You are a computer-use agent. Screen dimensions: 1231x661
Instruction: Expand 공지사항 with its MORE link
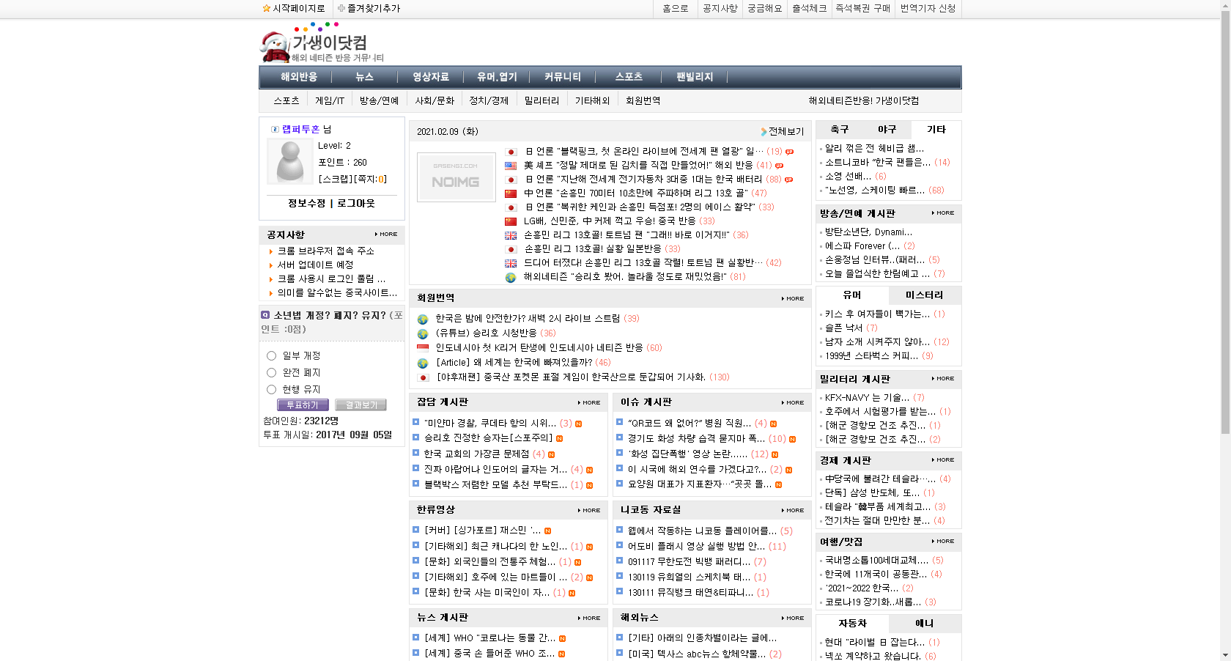[x=386, y=235]
